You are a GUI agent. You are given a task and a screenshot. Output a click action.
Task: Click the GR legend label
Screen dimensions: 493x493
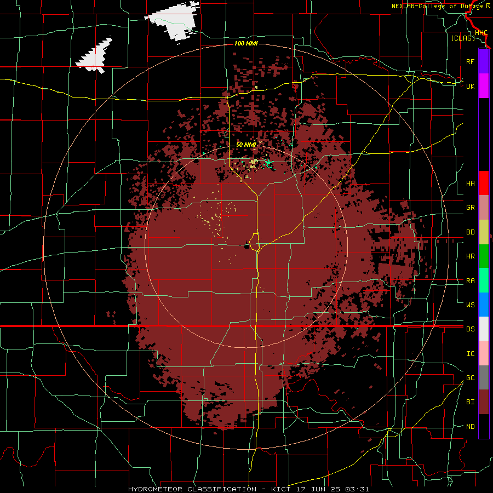(471, 208)
